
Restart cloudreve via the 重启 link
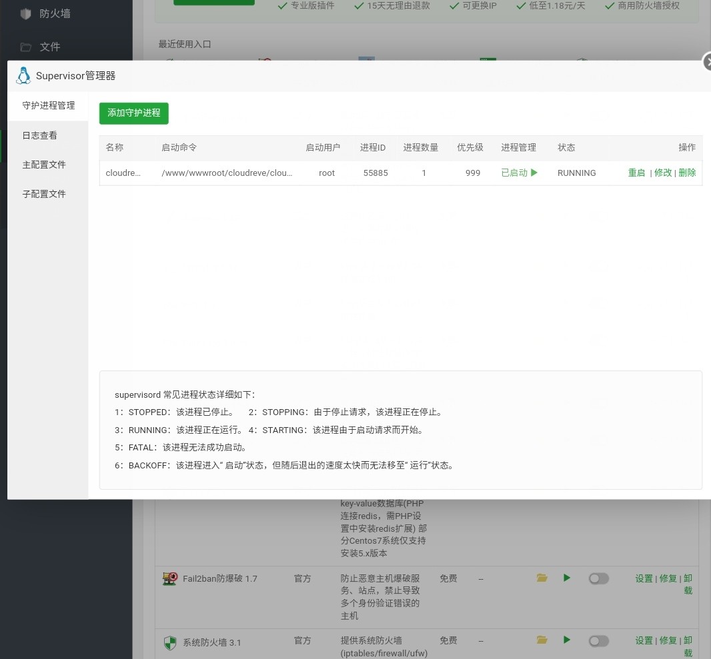pos(636,172)
